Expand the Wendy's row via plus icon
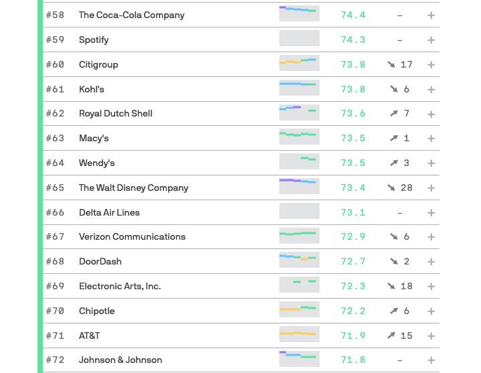The image size is (481, 373). pos(431,163)
